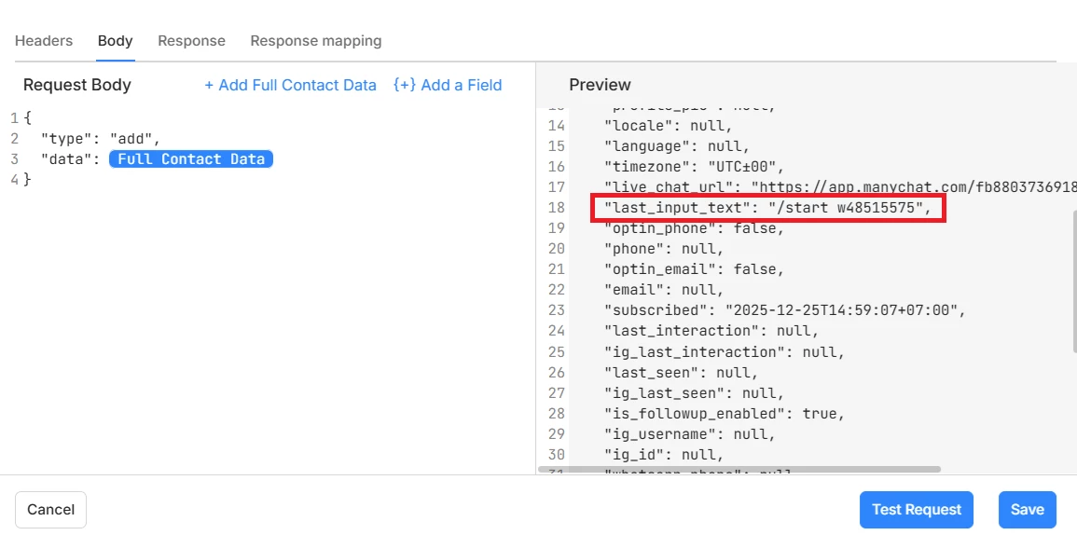Open the Response mapping tab
This screenshot has height=535, width=1077.
(x=315, y=41)
